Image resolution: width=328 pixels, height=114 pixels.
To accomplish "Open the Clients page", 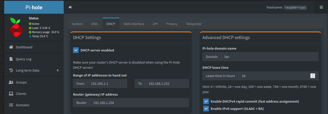I will (x=34, y=94).
